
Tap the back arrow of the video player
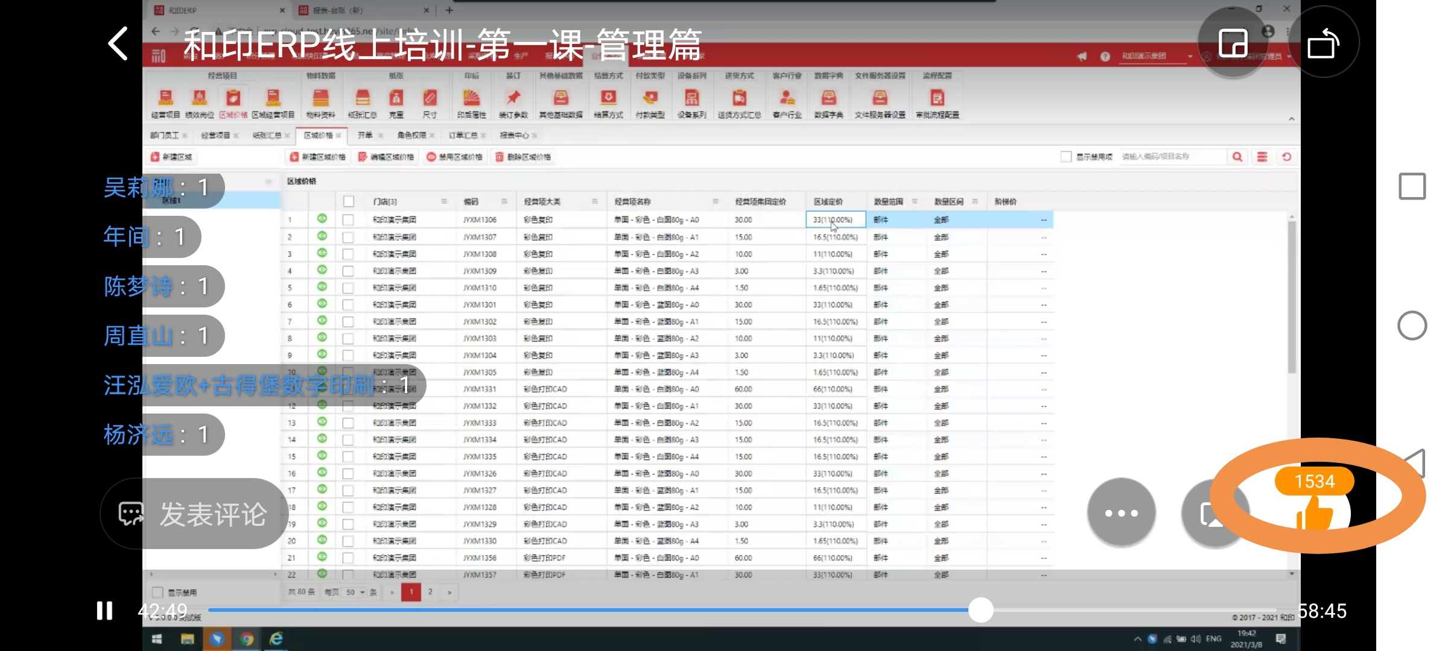point(118,43)
